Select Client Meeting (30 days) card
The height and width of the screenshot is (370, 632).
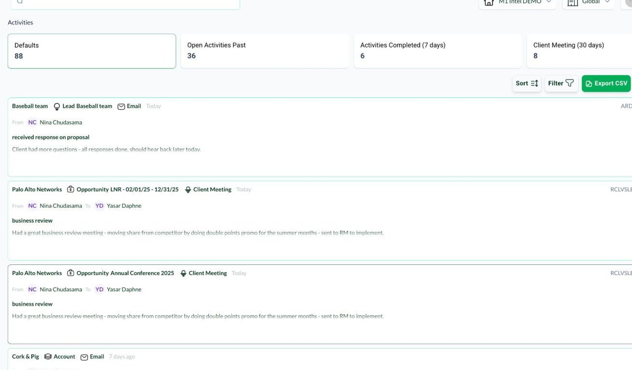click(579, 51)
